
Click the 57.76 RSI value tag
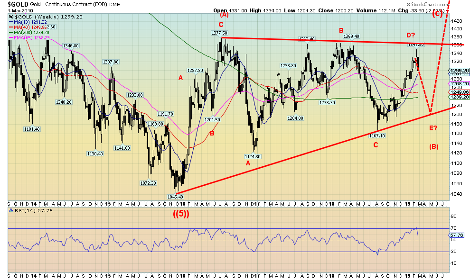(x=458, y=235)
